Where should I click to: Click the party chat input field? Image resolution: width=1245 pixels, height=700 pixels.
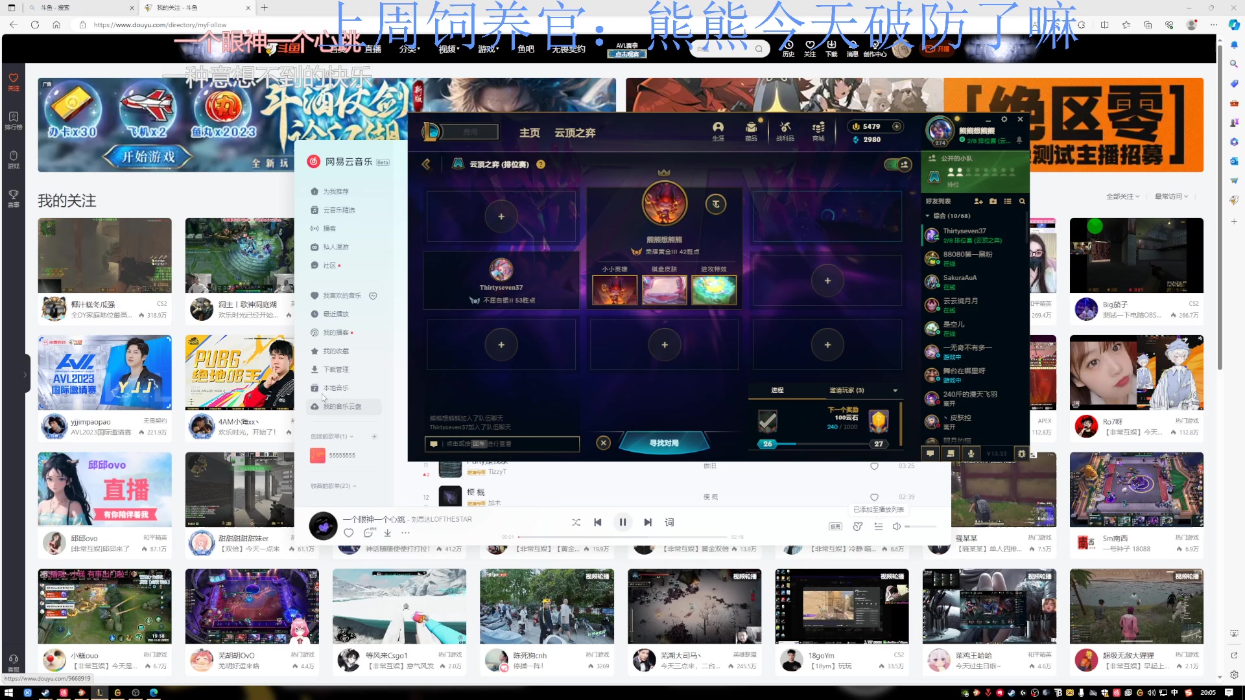pos(502,444)
